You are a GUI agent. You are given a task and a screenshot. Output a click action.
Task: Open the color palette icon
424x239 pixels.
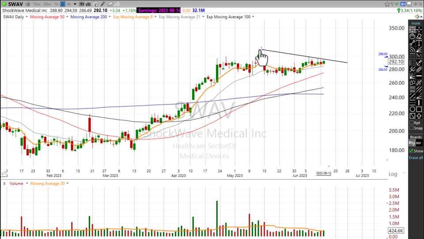pos(416,17)
